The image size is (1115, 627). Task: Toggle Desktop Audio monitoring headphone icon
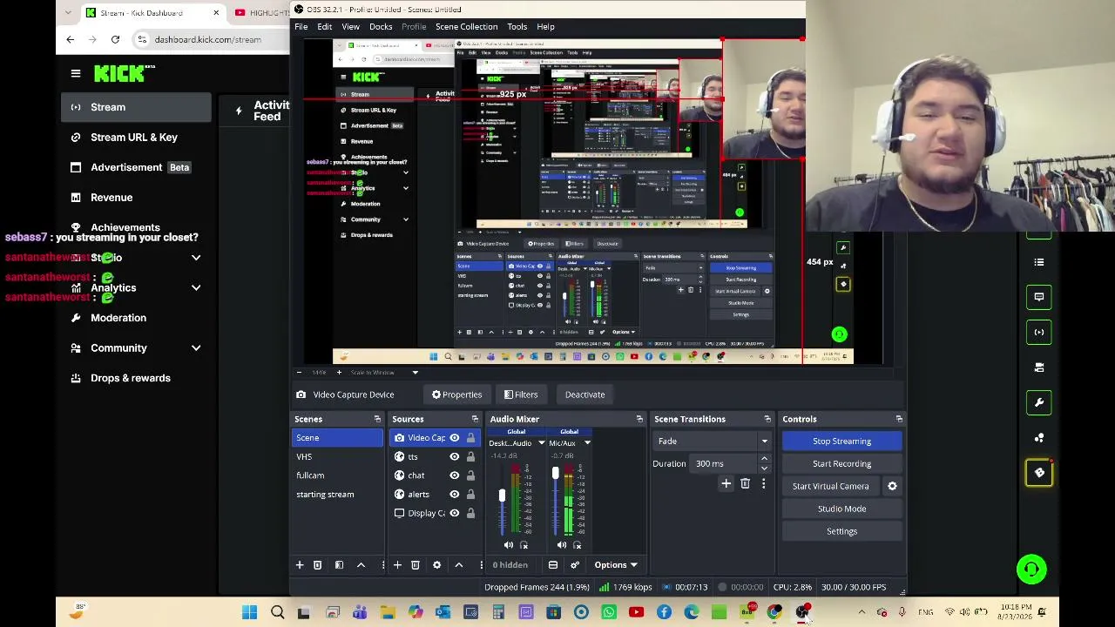[524, 545]
